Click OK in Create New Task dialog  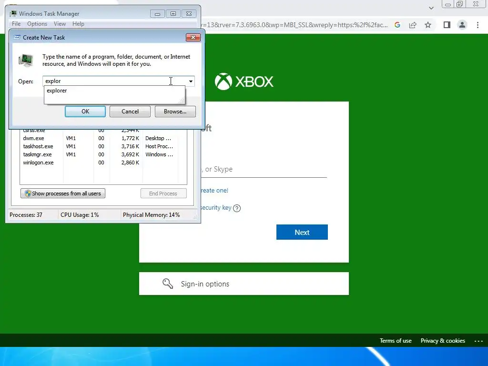pyautogui.click(x=85, y=112)
